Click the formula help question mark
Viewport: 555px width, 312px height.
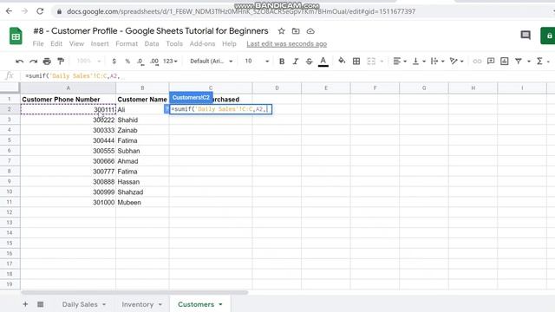pos(166,109)
